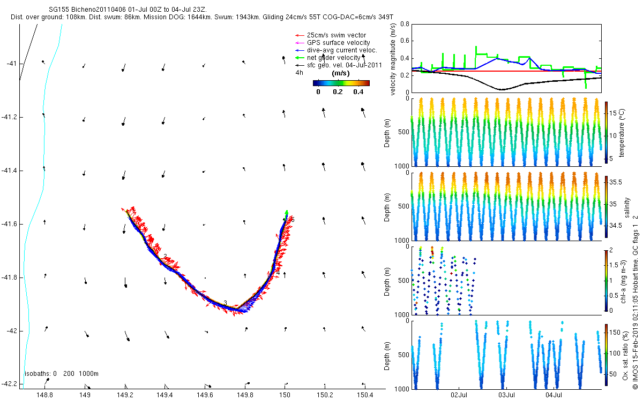This screenshot has width=643, height=401.
Task: Click the '-41' latitude tick label
Action: [x=12, y=64]
